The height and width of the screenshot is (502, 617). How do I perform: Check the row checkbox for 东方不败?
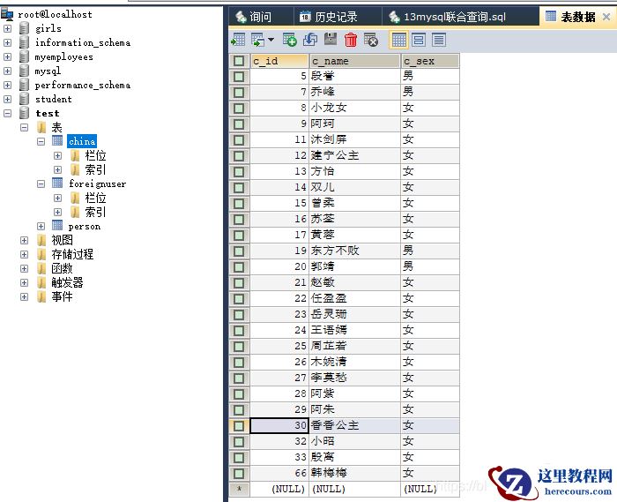point(239,251)
